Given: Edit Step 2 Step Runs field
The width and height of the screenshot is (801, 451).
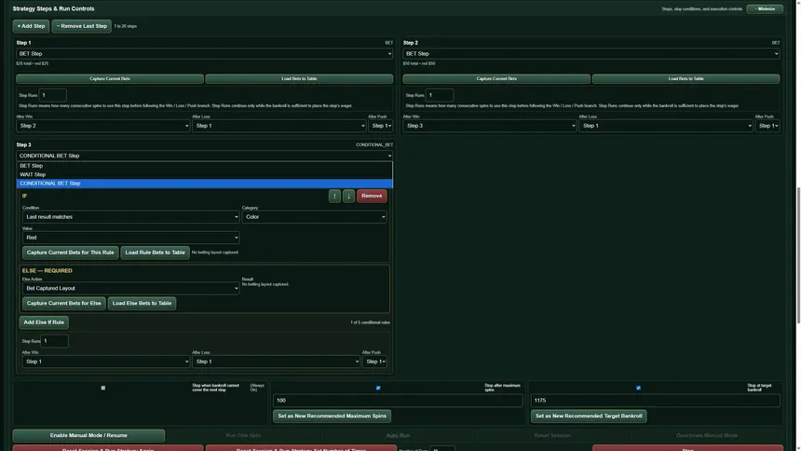Looking at the screenshot, I should pos(440,95).
